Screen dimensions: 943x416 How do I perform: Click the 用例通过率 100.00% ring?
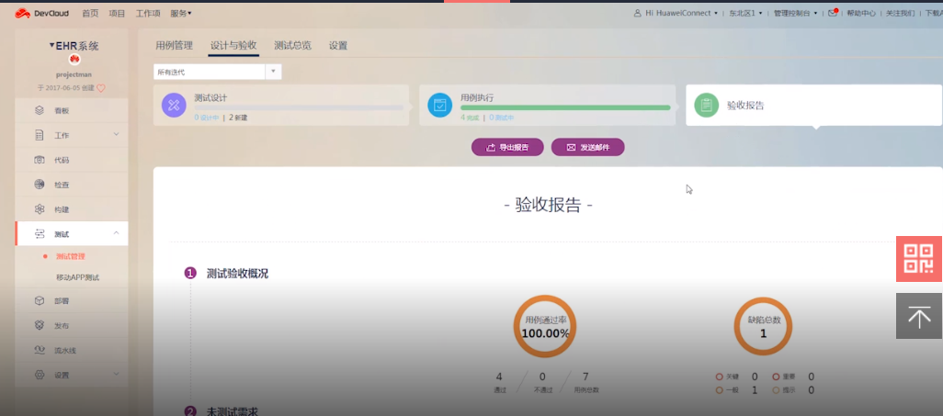545,326
